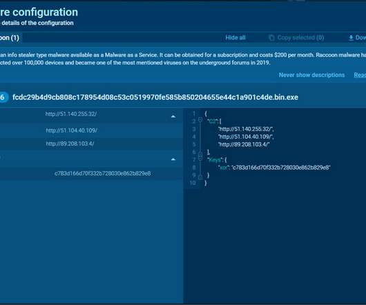Click the "C2" key in JSON view
Screen dimensions: 366x305
point(213,121)
